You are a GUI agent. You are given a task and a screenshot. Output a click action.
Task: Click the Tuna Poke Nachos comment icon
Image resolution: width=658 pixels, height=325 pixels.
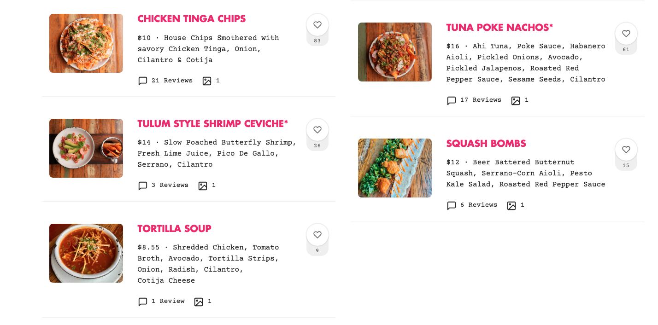[452, 101]
